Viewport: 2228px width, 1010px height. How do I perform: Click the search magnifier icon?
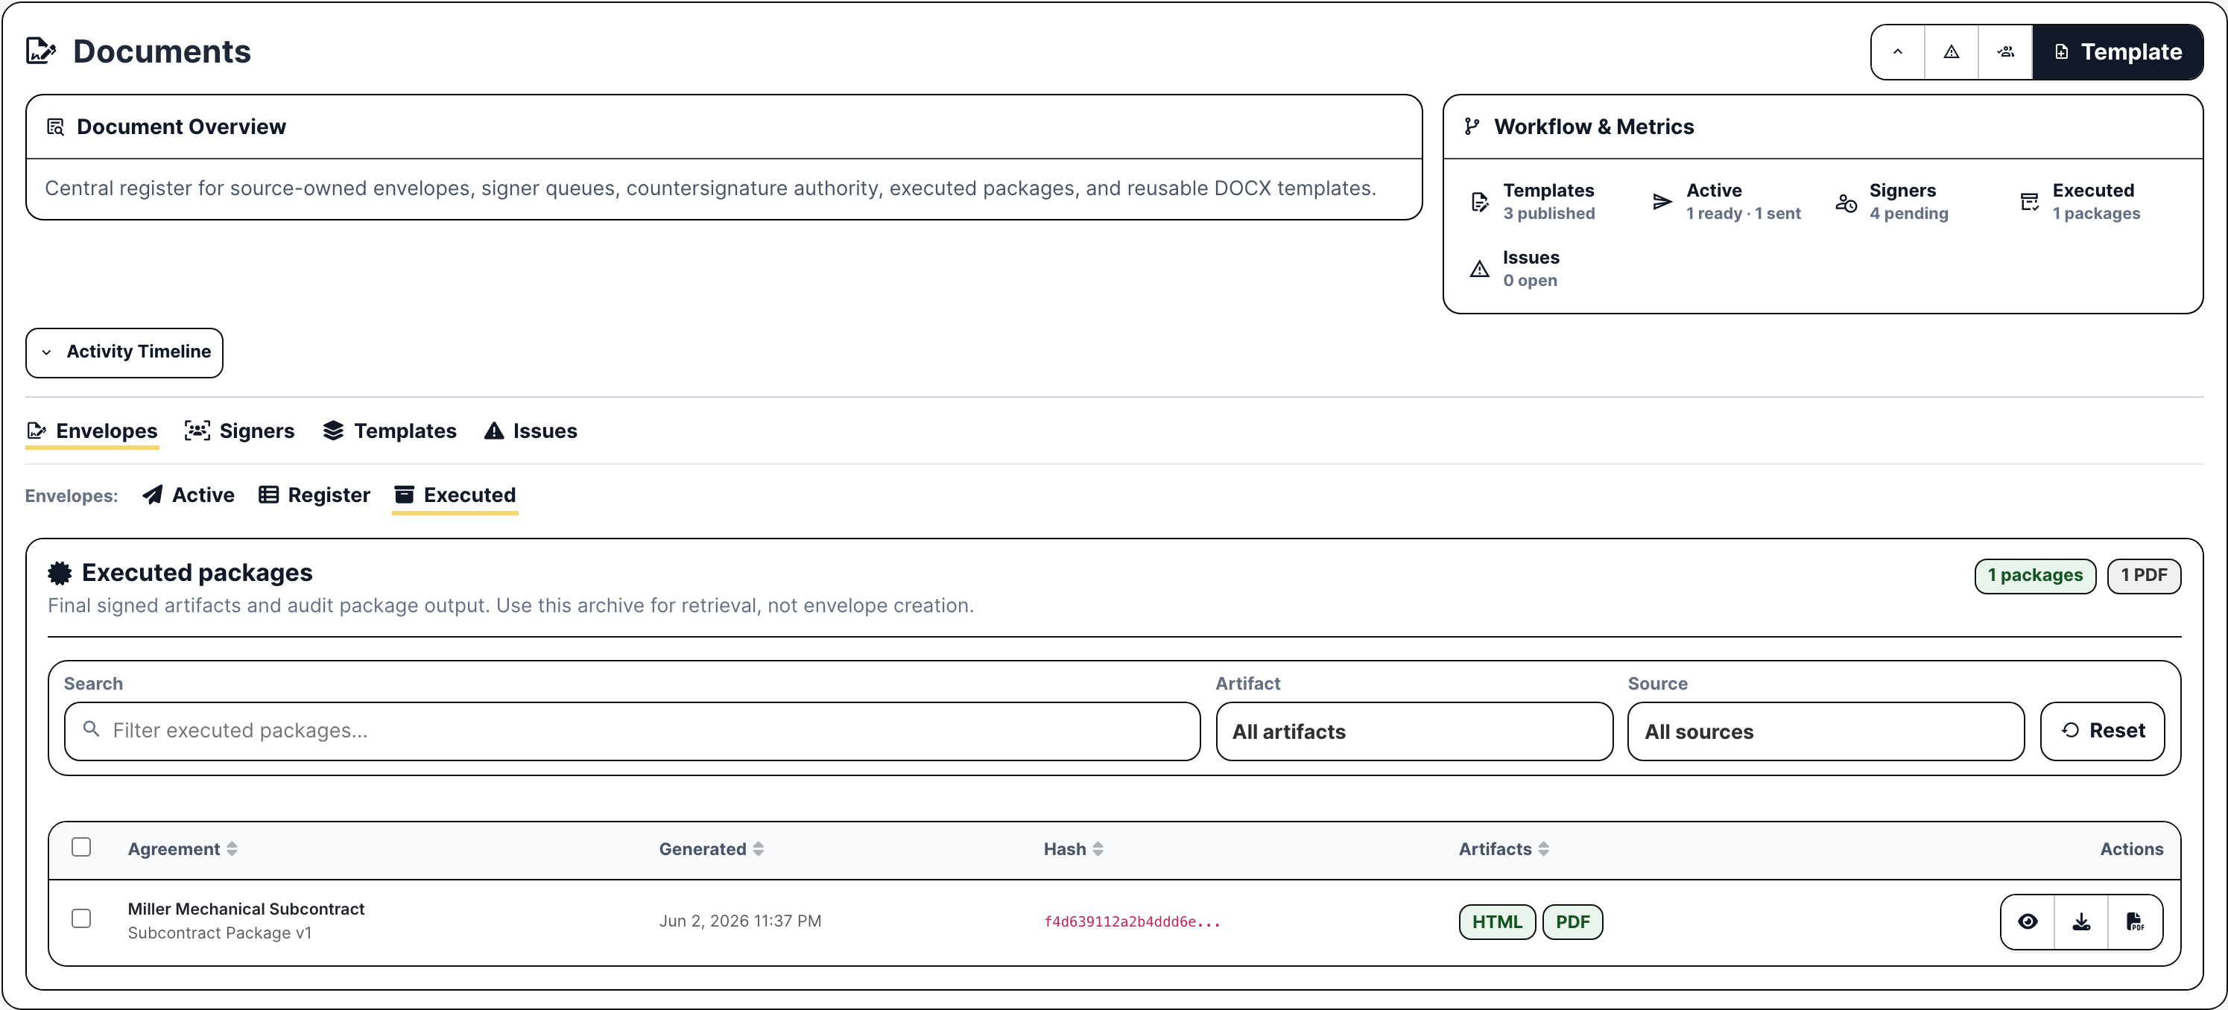(91, 729)
